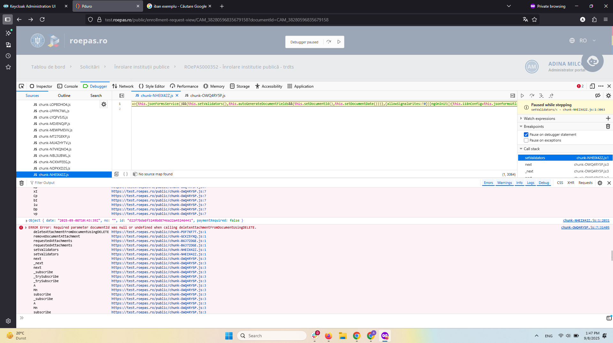Clear the console output with the trash icon

coord(21,183)
